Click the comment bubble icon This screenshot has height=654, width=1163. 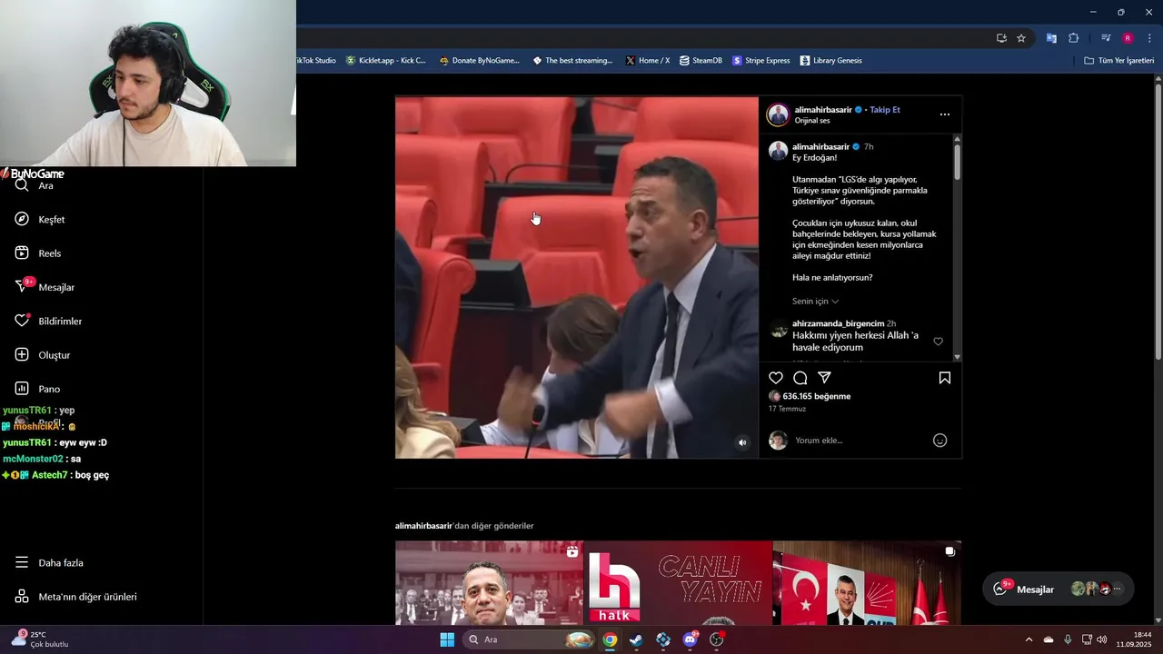click(x=800, y=378)
